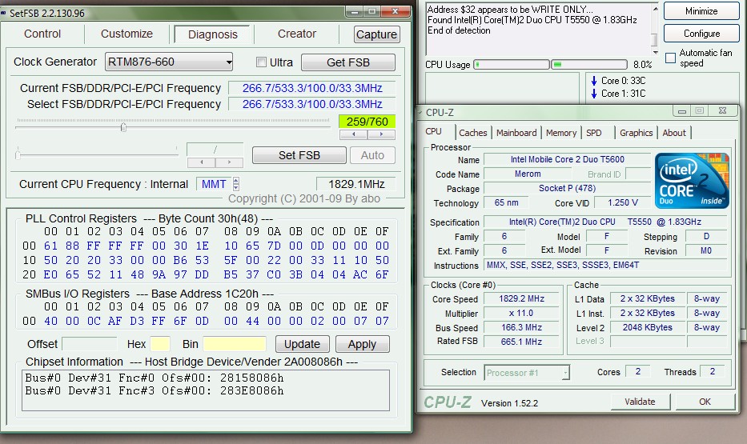Click the right arrow beside Set FSB

(229, 162)
